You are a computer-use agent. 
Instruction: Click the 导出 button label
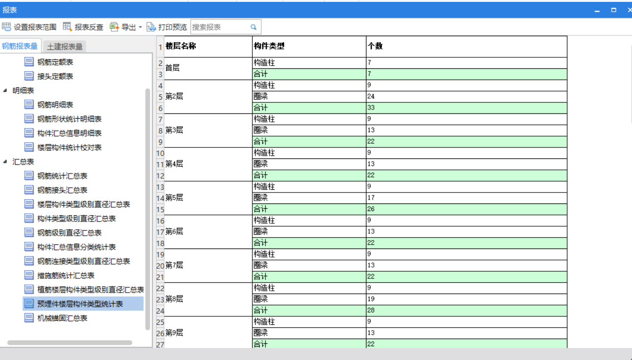click(x=129, y=28)
